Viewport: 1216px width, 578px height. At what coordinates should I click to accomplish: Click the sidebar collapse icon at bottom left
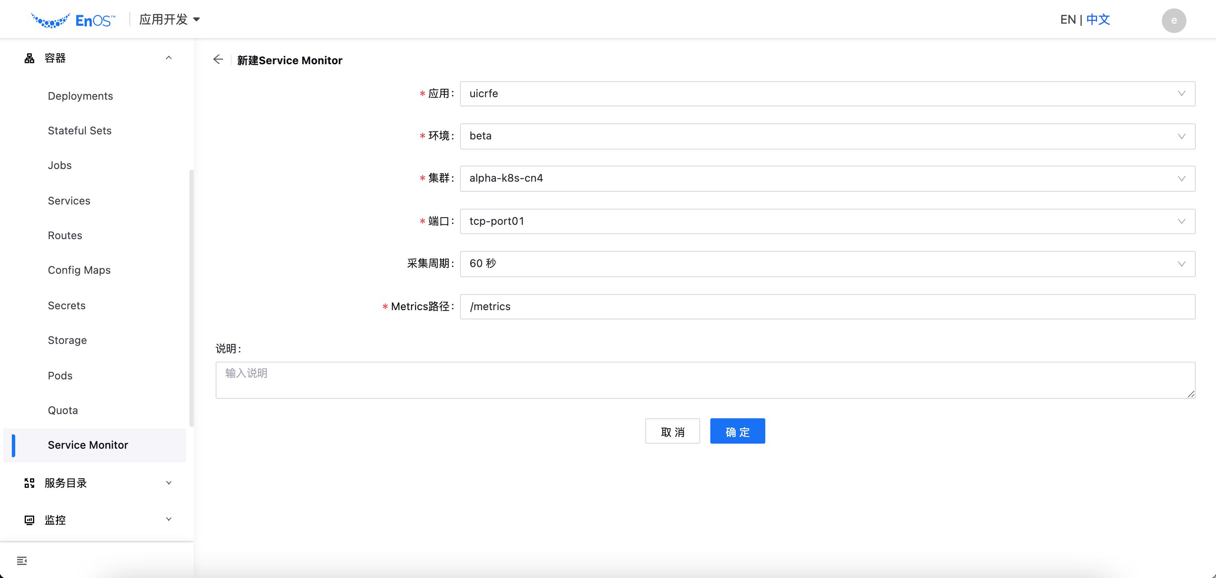(22, 561)
